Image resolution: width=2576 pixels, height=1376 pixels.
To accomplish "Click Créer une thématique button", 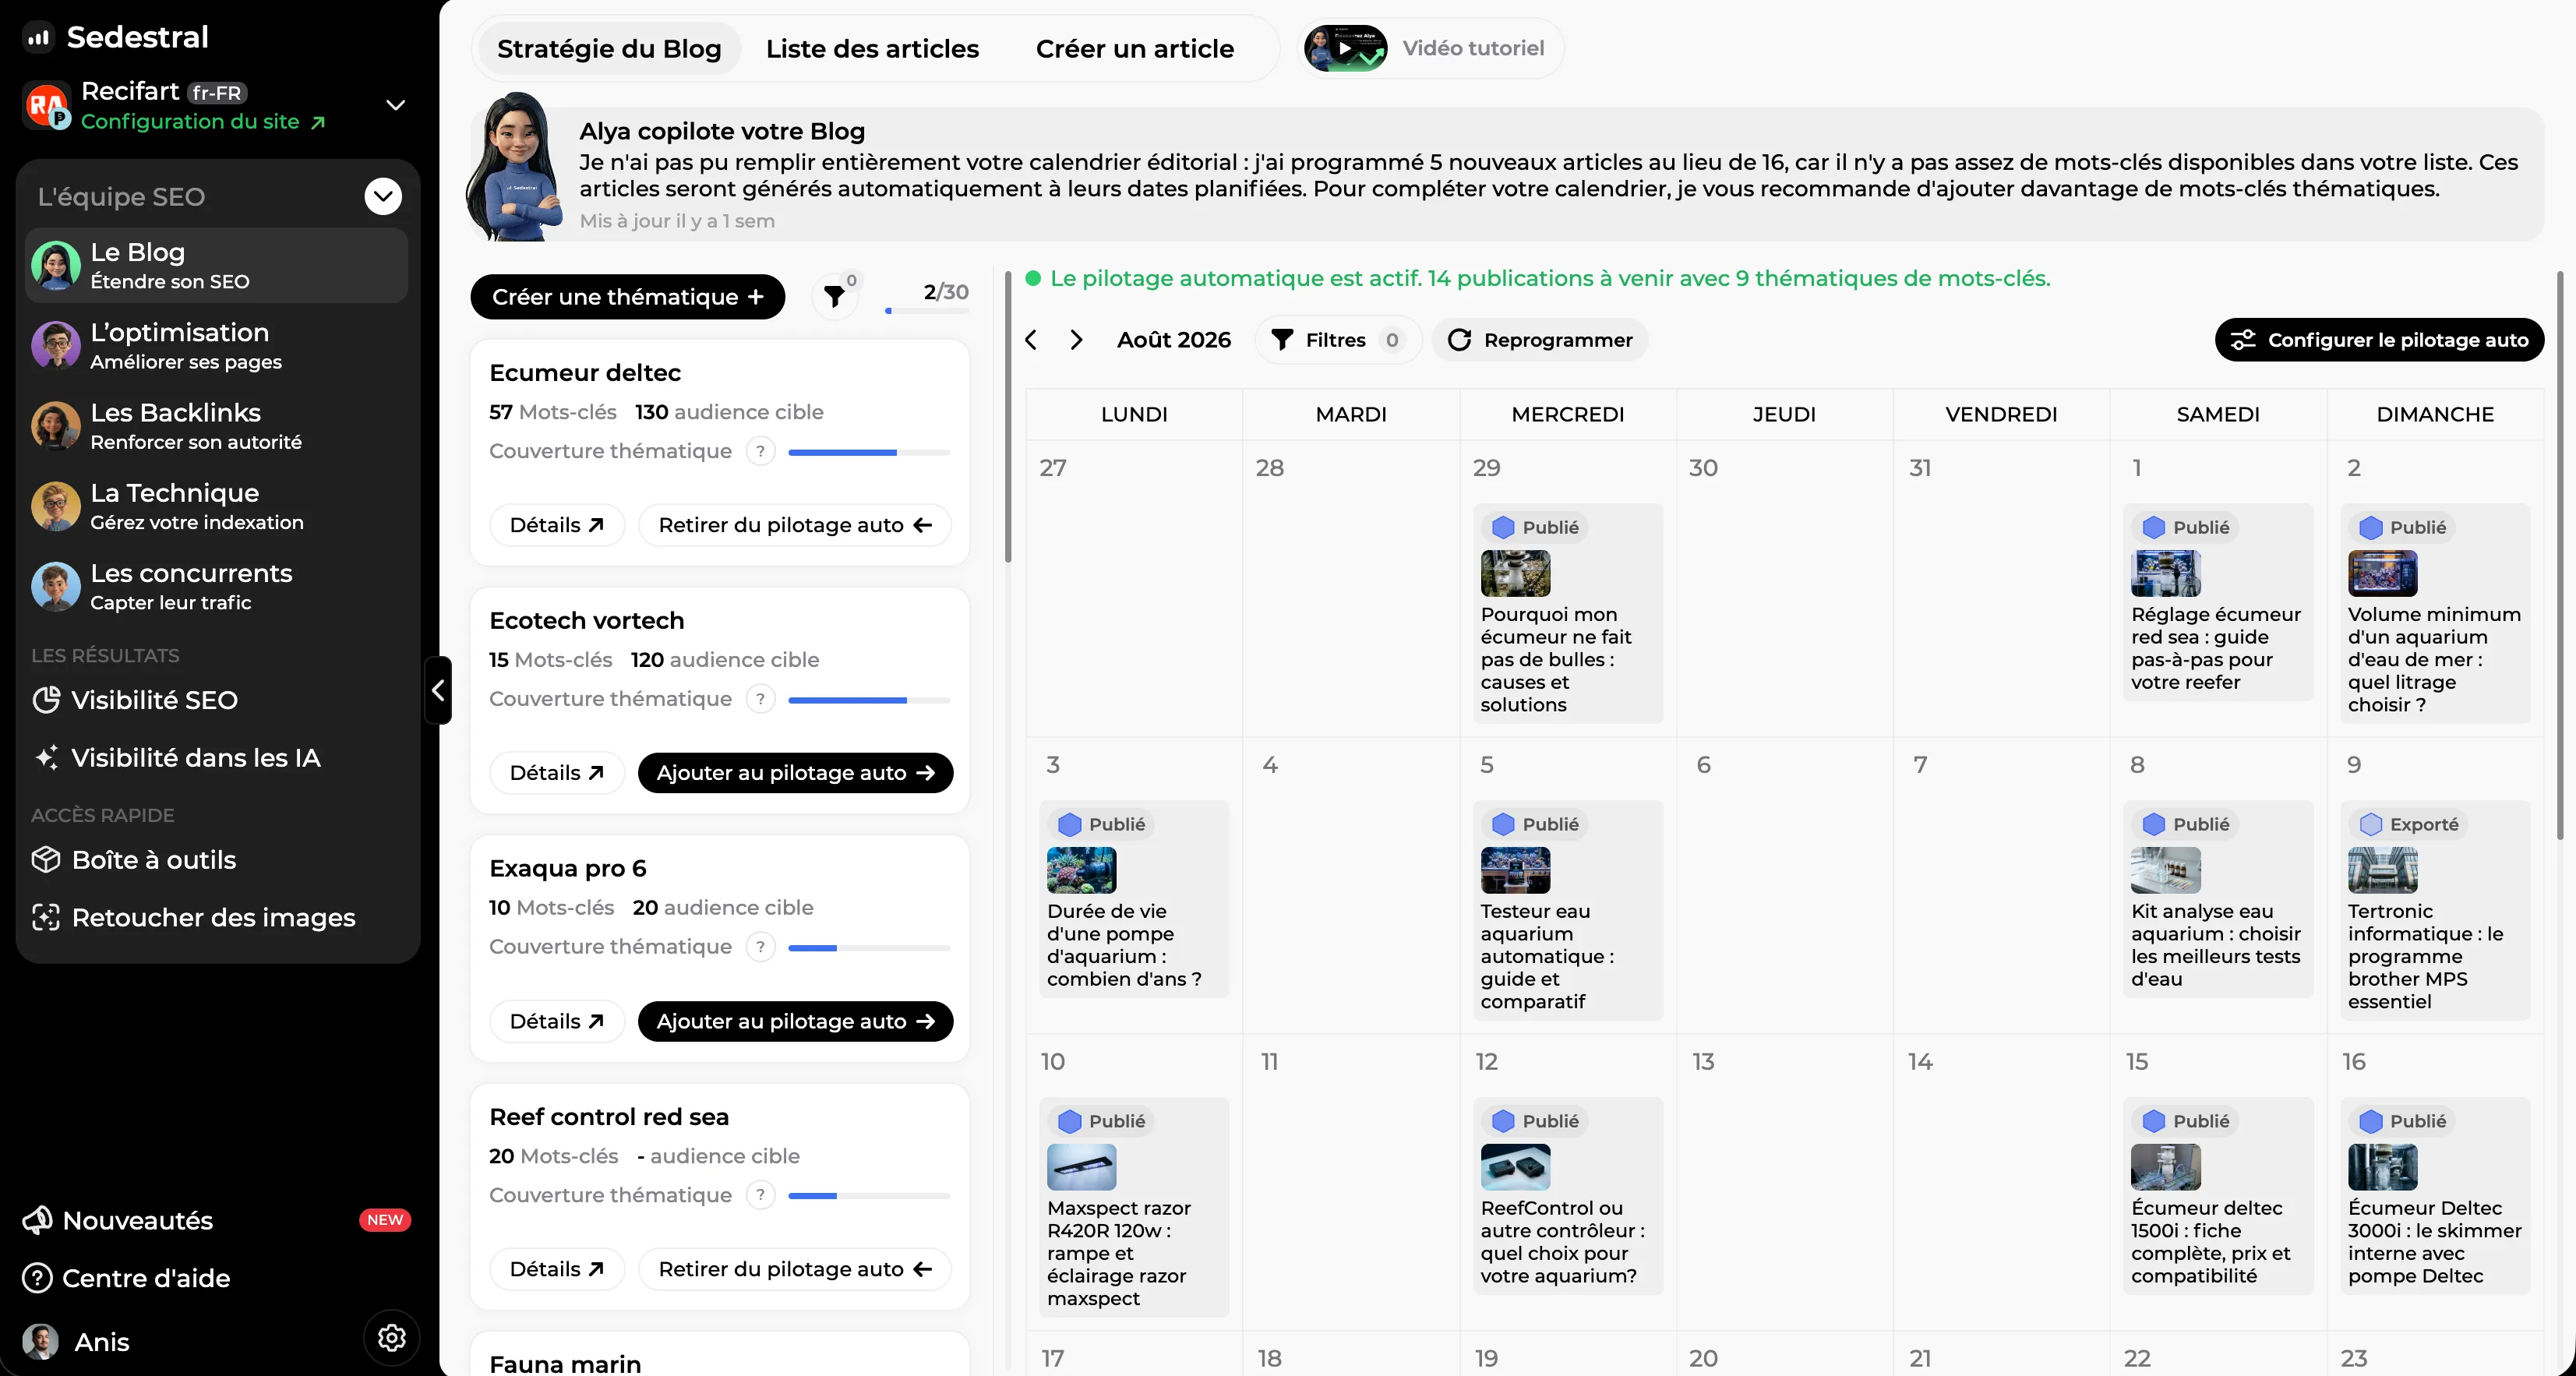I will tap(627, 297).
